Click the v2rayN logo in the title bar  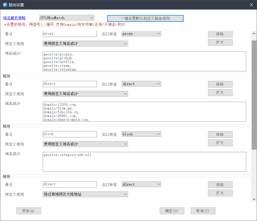[4, 5]
